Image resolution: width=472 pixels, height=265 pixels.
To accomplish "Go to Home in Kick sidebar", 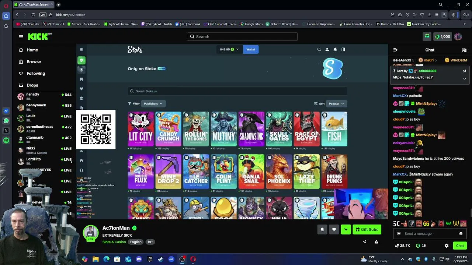I will click(32, 50).
